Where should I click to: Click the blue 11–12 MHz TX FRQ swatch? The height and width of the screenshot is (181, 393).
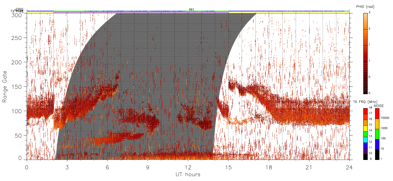tap(365, 145)
